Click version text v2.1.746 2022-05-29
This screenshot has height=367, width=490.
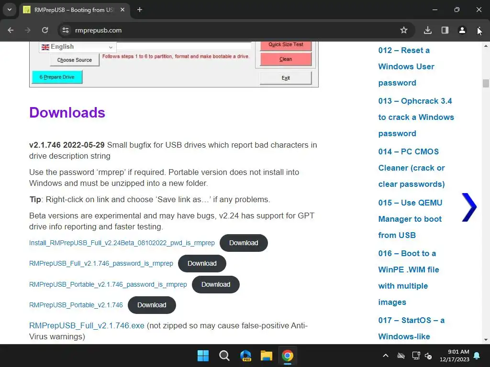coord(67,145)
